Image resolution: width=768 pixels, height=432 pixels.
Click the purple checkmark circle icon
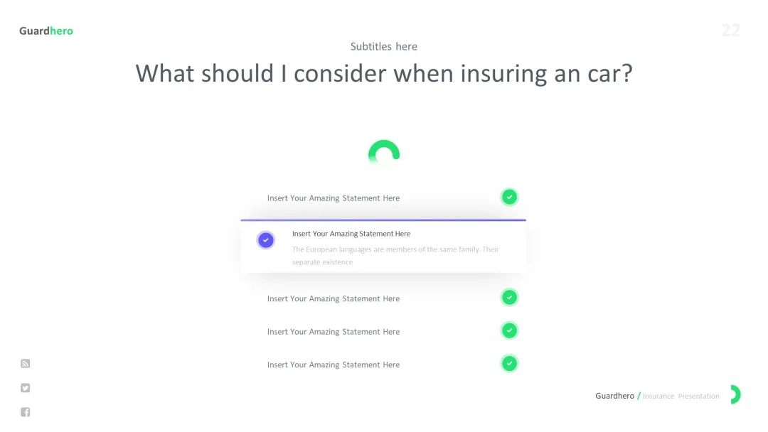click(265, 240)
